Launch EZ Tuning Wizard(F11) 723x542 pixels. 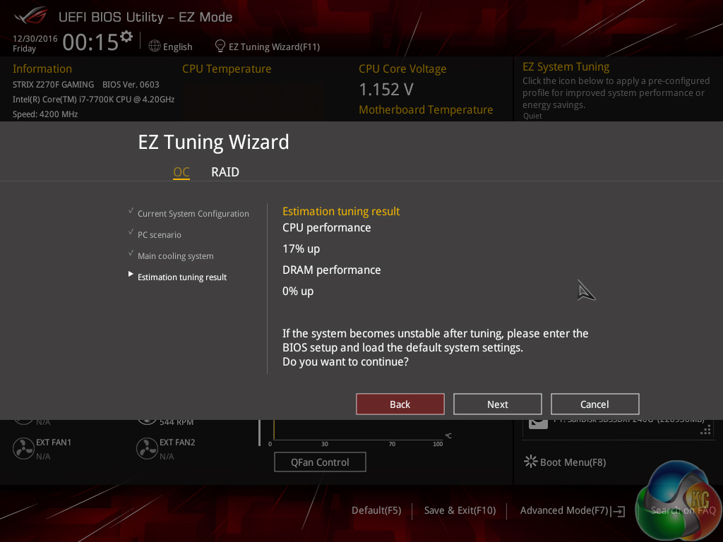(275, 47)
